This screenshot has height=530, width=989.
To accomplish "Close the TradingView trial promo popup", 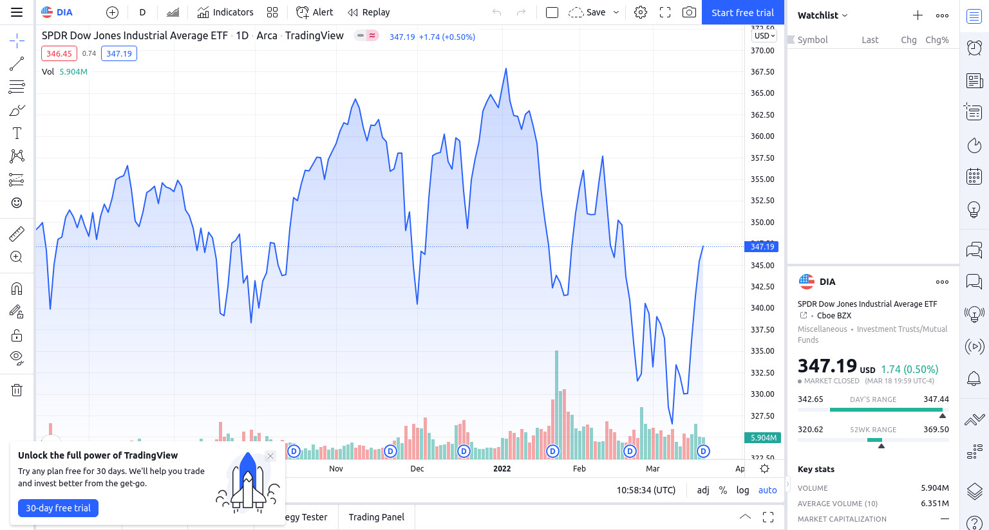I will 270,456.
